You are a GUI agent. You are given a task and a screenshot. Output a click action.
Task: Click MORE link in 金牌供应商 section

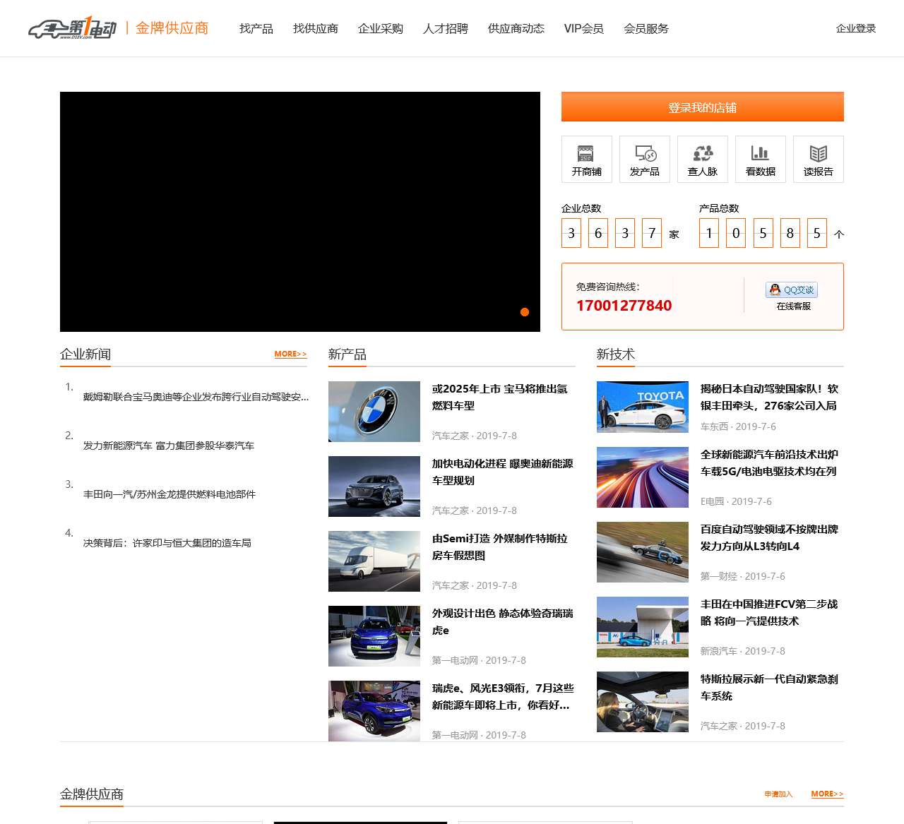tap(828, 794)
